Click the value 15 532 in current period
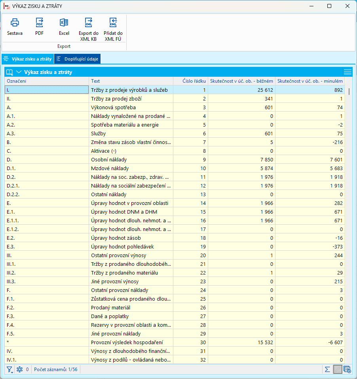 coord(265,342)
